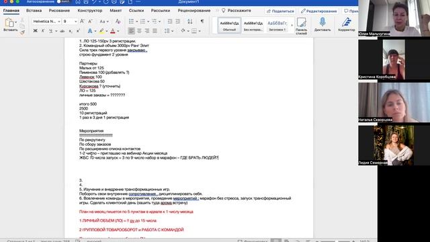Apply strikethrough formatting
Viewport: 430px width, 242px height.
(x=62, y=31)
